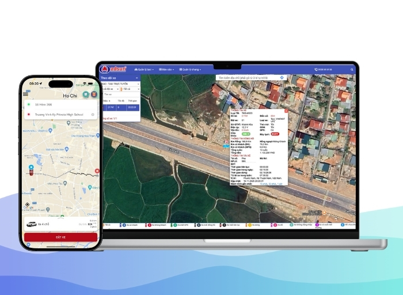Tap the teal gift icon on phone
This screenshot has width=403, height=295.
pyautogui.click(x=85, y=94)
